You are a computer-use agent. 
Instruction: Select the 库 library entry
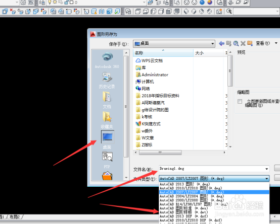(141, 68)
